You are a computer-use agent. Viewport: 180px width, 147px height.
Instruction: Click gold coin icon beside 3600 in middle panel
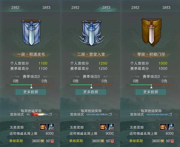pos(102,141)
